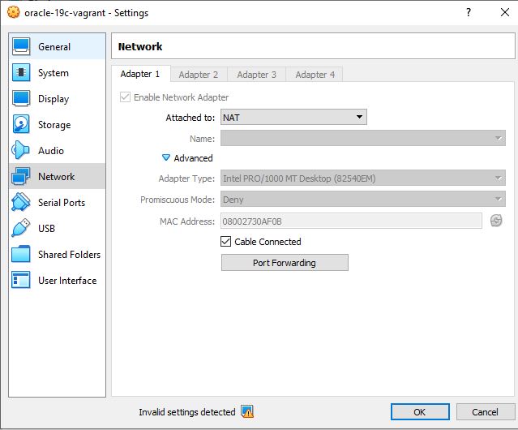Uncheck the Cable Connected checkbox

226,242
